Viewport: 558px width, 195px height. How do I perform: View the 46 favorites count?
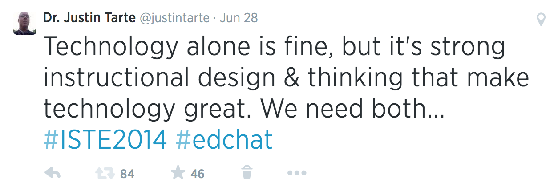197,174
